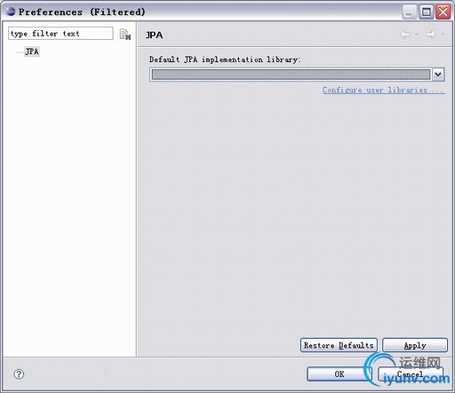The height and width of the screenshot is (393, 455).
Task: Confirm with the OK button
Action: click(339, 374)
